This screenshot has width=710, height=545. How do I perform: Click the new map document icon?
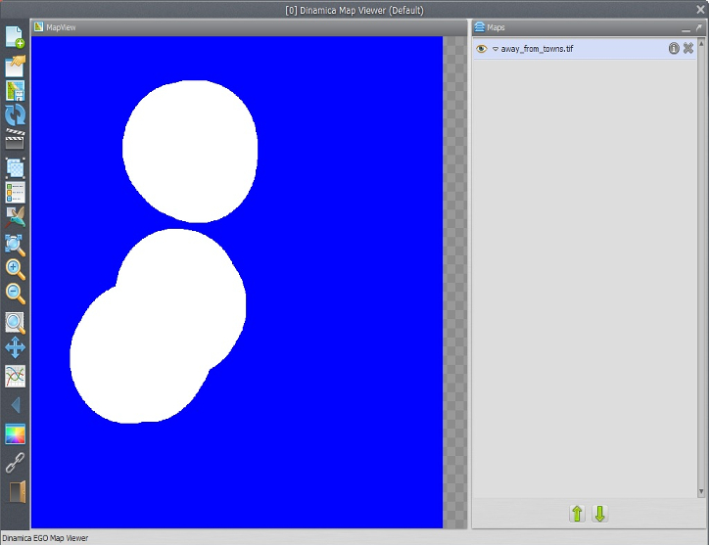[15, 37]
